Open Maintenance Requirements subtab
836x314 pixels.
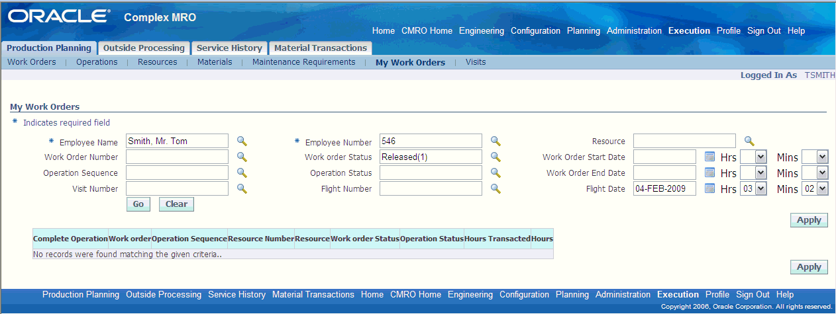coord(304,62)
